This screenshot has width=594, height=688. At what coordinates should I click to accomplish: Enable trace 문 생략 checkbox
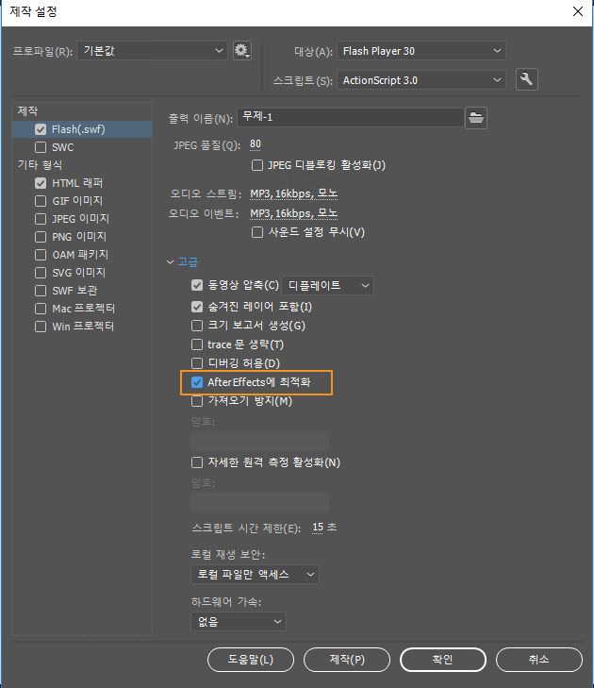[x=197, y=344]
